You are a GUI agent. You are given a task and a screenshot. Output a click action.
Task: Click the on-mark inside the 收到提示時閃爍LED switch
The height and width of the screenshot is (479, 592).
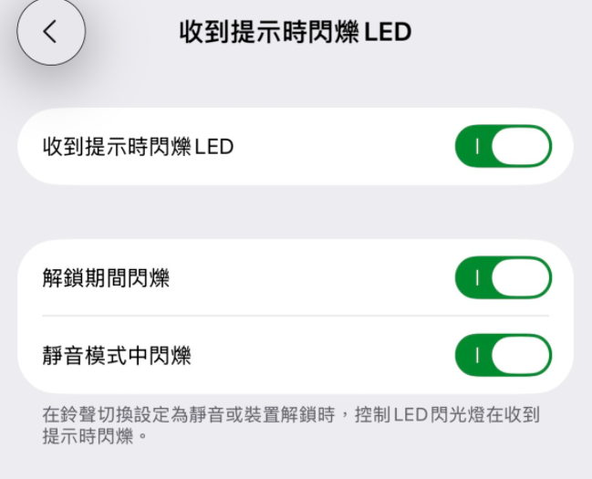[476, 146]
